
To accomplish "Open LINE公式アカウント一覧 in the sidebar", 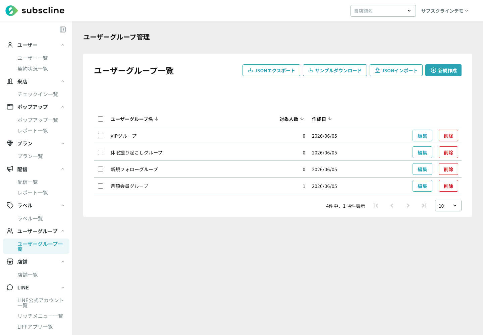I will pyautogui.click(x=41, y=303).
